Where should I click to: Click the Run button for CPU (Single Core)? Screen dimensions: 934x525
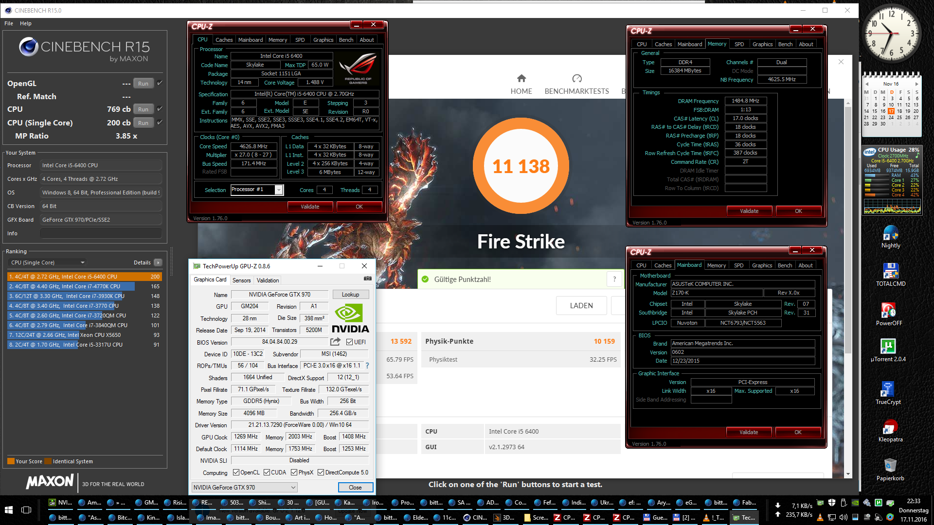tap(143, 122)
